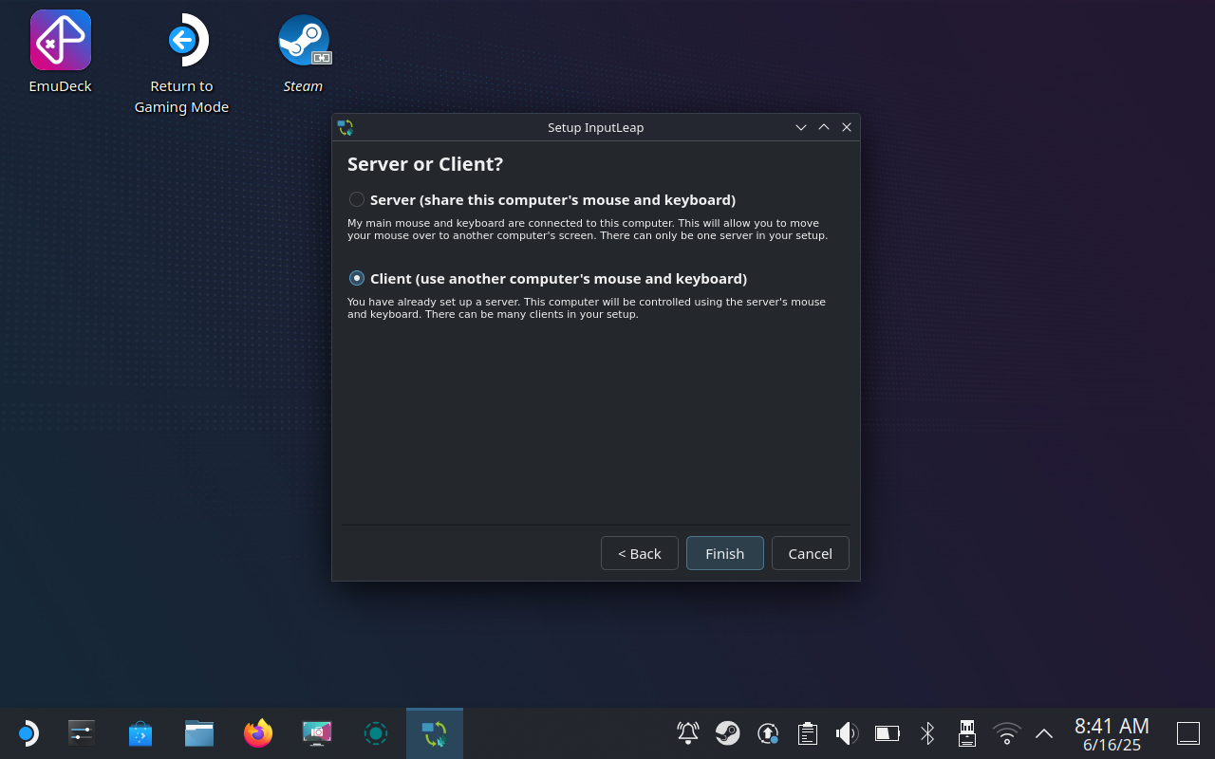This screenshot has height=759, width=1215.
Task: Click the InputLeap icon in window title bar
Action: point(346,126)
